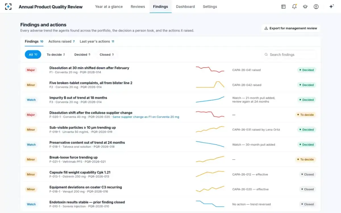This screenshot has width=341, height=213.
Task: Click the search magnifier icon
Action: 266,55
